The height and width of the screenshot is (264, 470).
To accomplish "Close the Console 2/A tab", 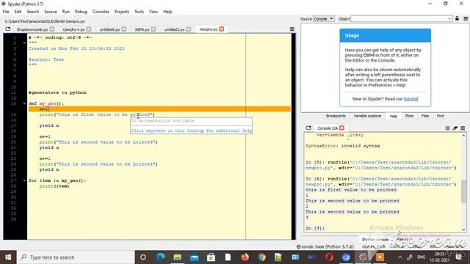I will pos(341,128).
